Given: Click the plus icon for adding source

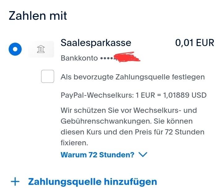Looking at the screenshot, I should point(15,181).
